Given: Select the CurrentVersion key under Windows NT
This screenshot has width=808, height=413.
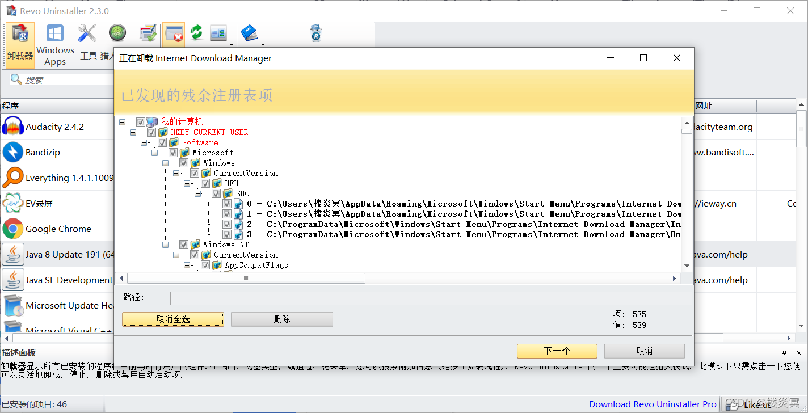Looking at the screenshot, I should tap(246, 255).
